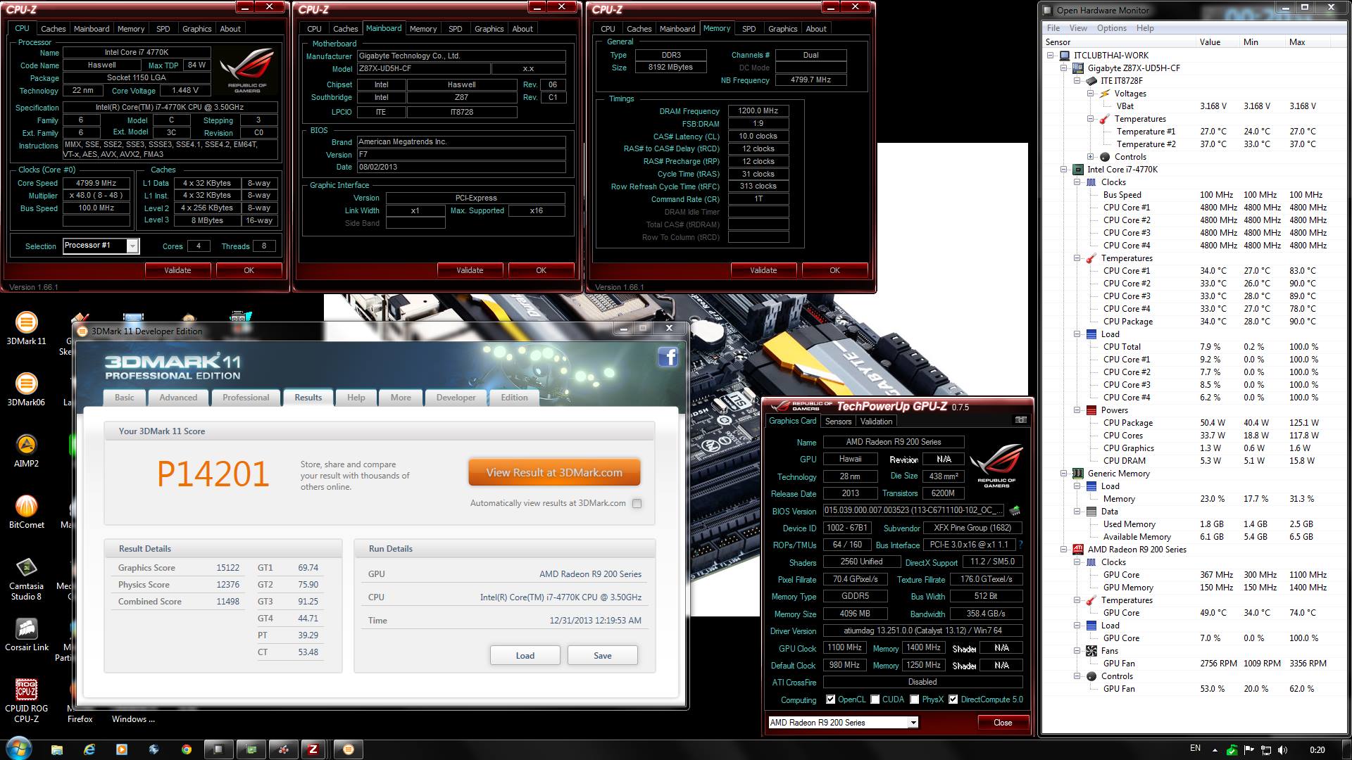This screenshot has width=1352, height=760.
Task: Toggle the OpenCL checkbox in GPU-Z
Action: pos(831,699)
